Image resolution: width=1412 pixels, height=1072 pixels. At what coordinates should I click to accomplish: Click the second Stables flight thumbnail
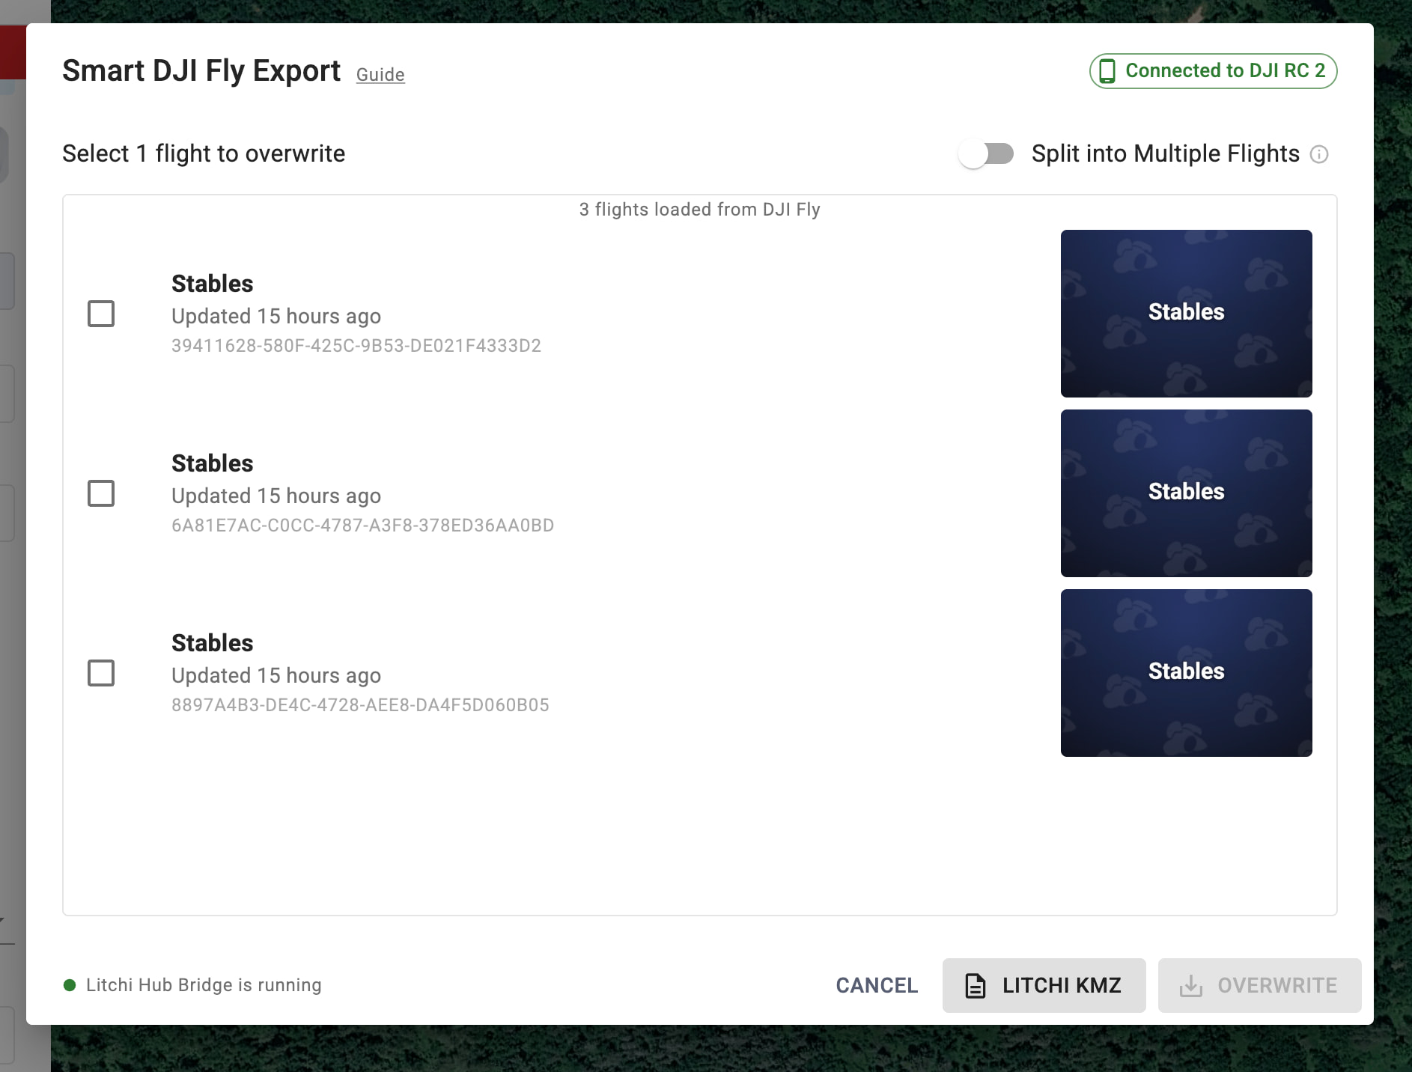pos(1186,493)
